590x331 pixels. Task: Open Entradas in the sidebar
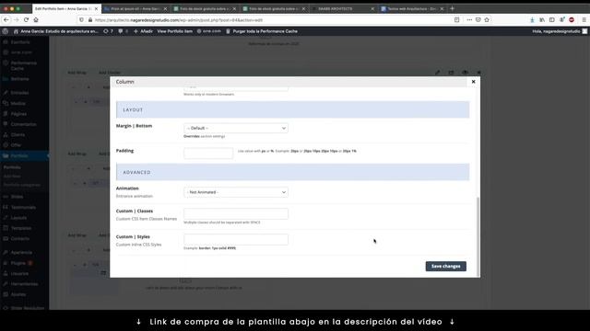(19, 92)
